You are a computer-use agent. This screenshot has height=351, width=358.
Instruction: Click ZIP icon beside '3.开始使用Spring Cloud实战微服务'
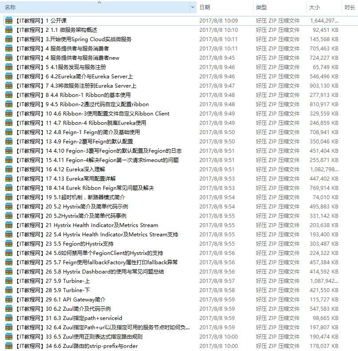click(x=9, y=39)
